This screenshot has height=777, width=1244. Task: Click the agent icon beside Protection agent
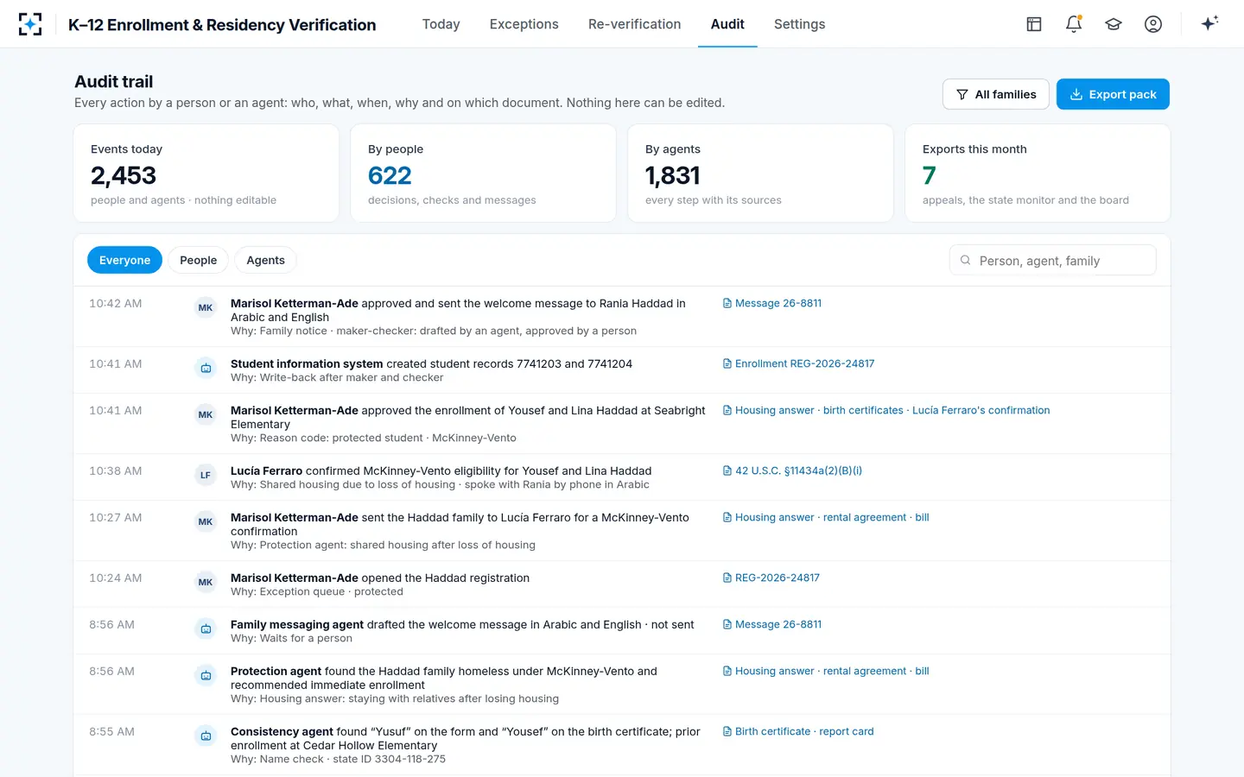click(x=206, y=675)
